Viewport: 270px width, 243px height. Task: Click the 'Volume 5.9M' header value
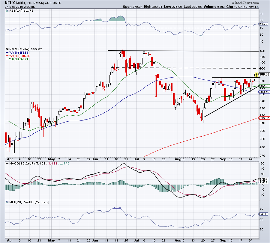tap(214, 7)
